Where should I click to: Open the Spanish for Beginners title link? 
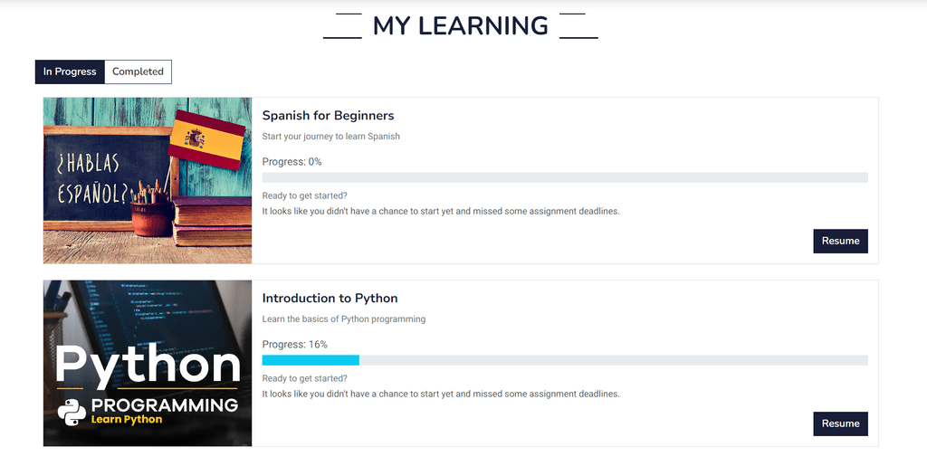[x=328, y=115]
